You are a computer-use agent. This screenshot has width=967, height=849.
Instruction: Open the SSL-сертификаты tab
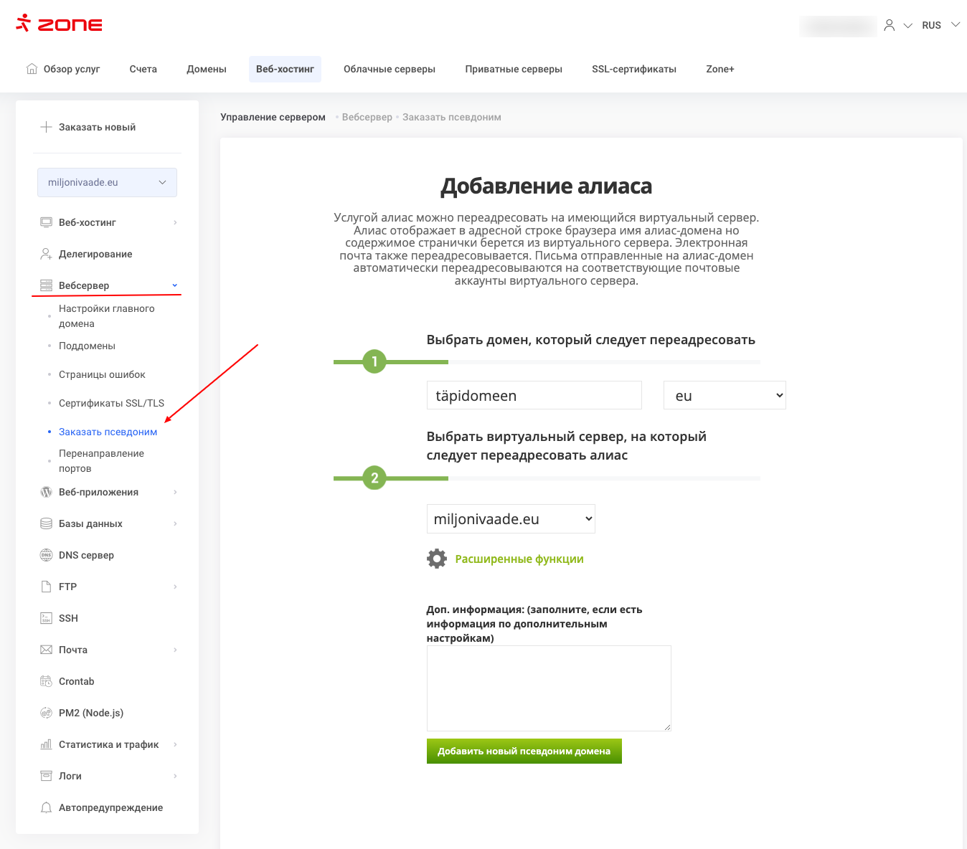point(633,70)
